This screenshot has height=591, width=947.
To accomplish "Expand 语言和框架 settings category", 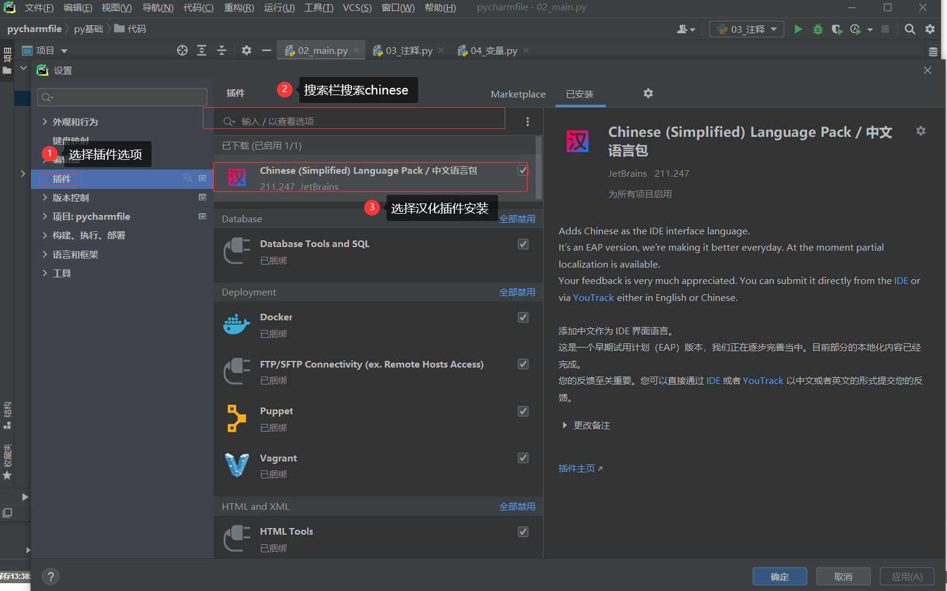I will (45, 254).
